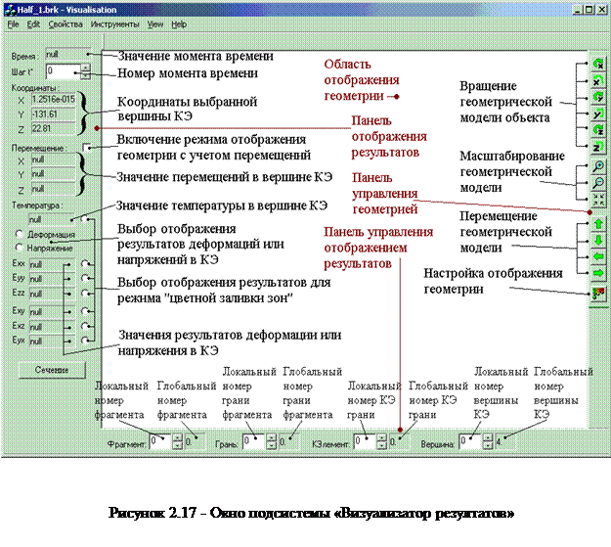Click the Вершина local number field

(471, 441)
